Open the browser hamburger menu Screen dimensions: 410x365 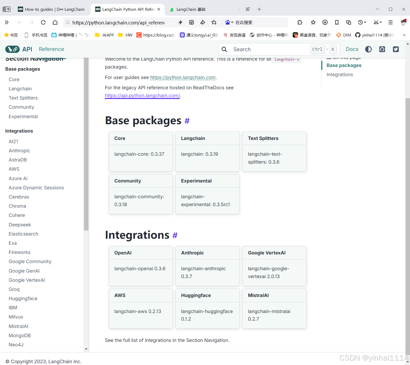pos(391,23)
